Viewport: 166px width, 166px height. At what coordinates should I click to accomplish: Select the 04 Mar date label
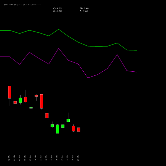[14, 158]
